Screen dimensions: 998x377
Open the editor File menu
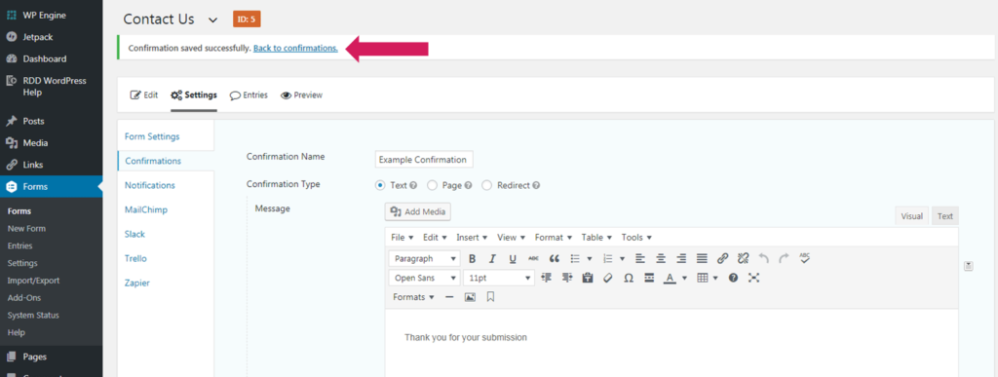point(403,237)
